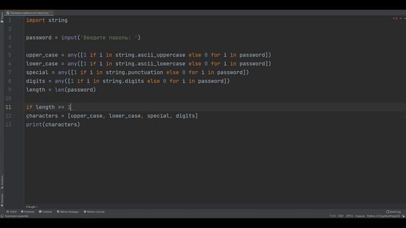406x228 pixels.
Task: Click the Problems tab icon
Action: point(22,212)
